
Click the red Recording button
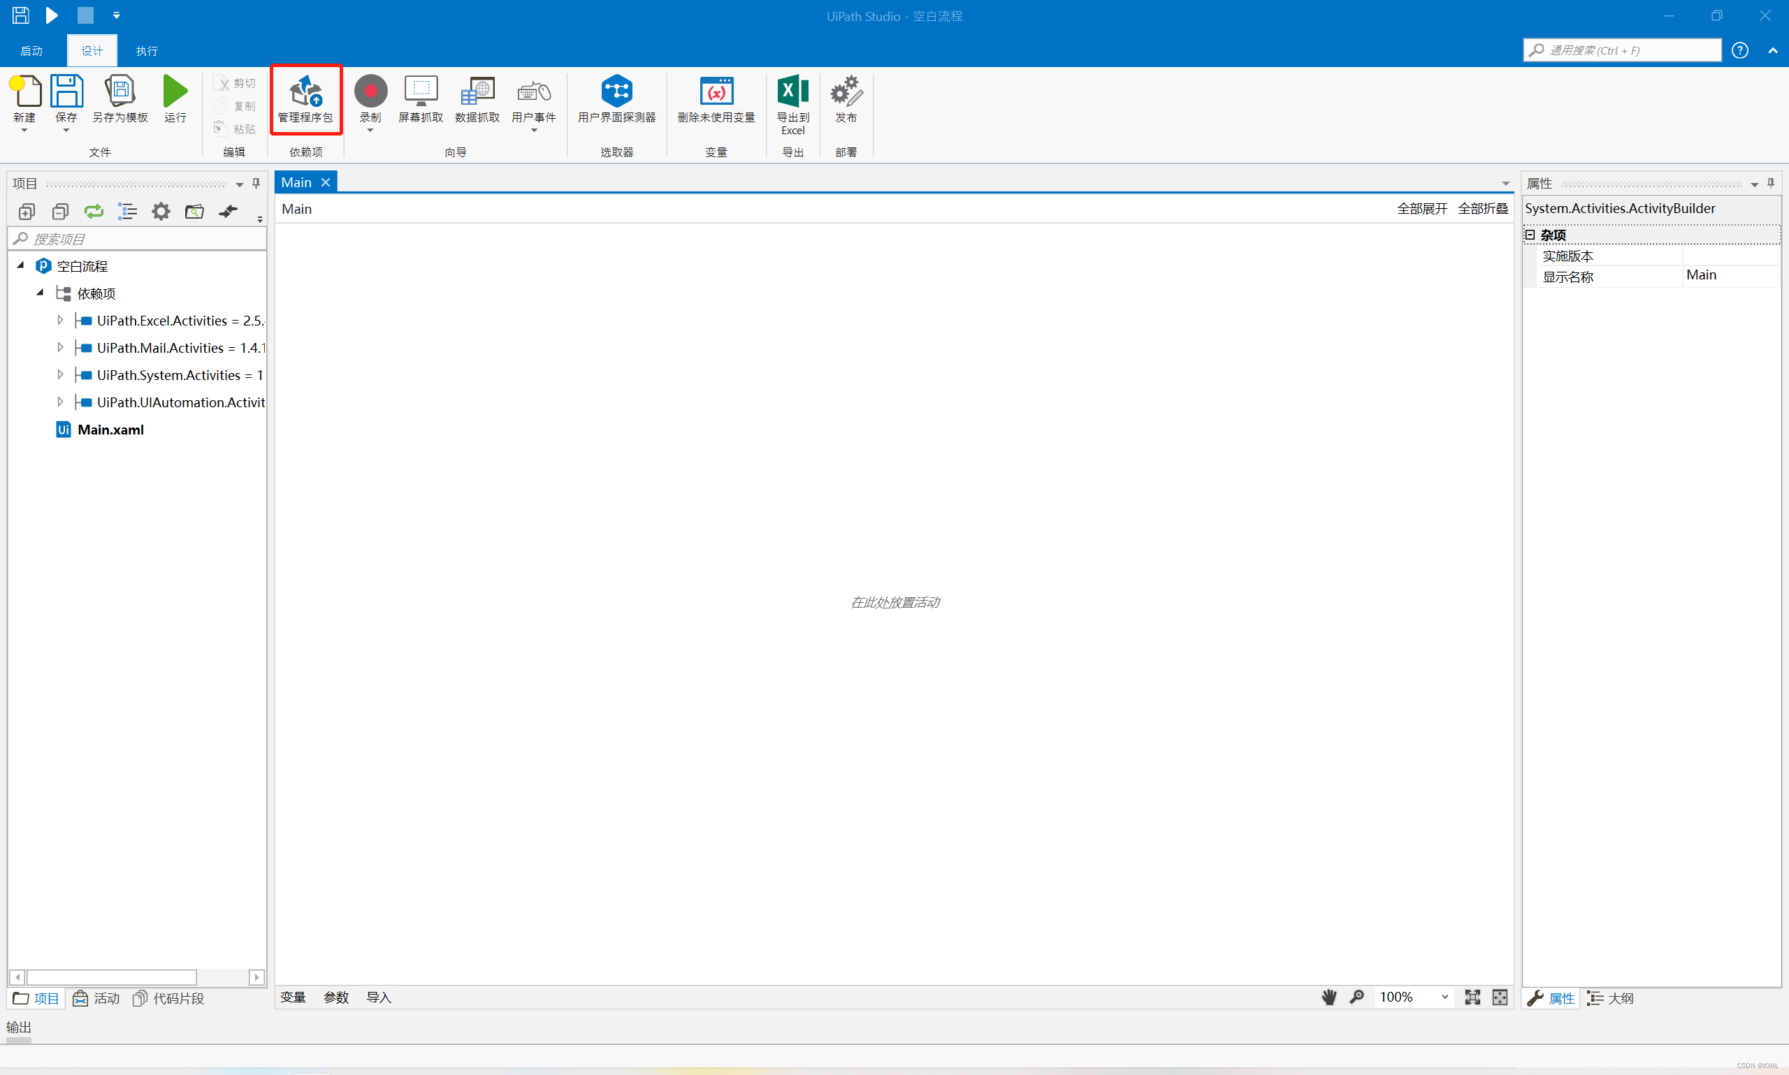(370, 92)
